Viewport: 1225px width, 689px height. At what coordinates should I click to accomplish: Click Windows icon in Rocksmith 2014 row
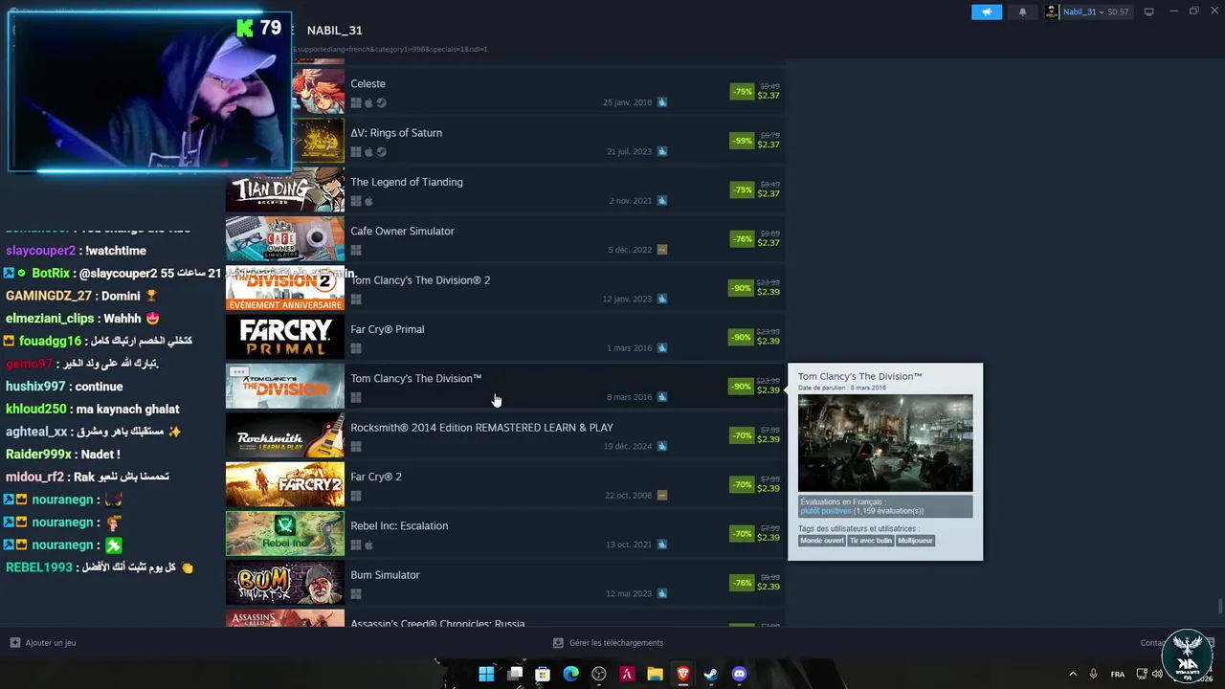point(356,447)
